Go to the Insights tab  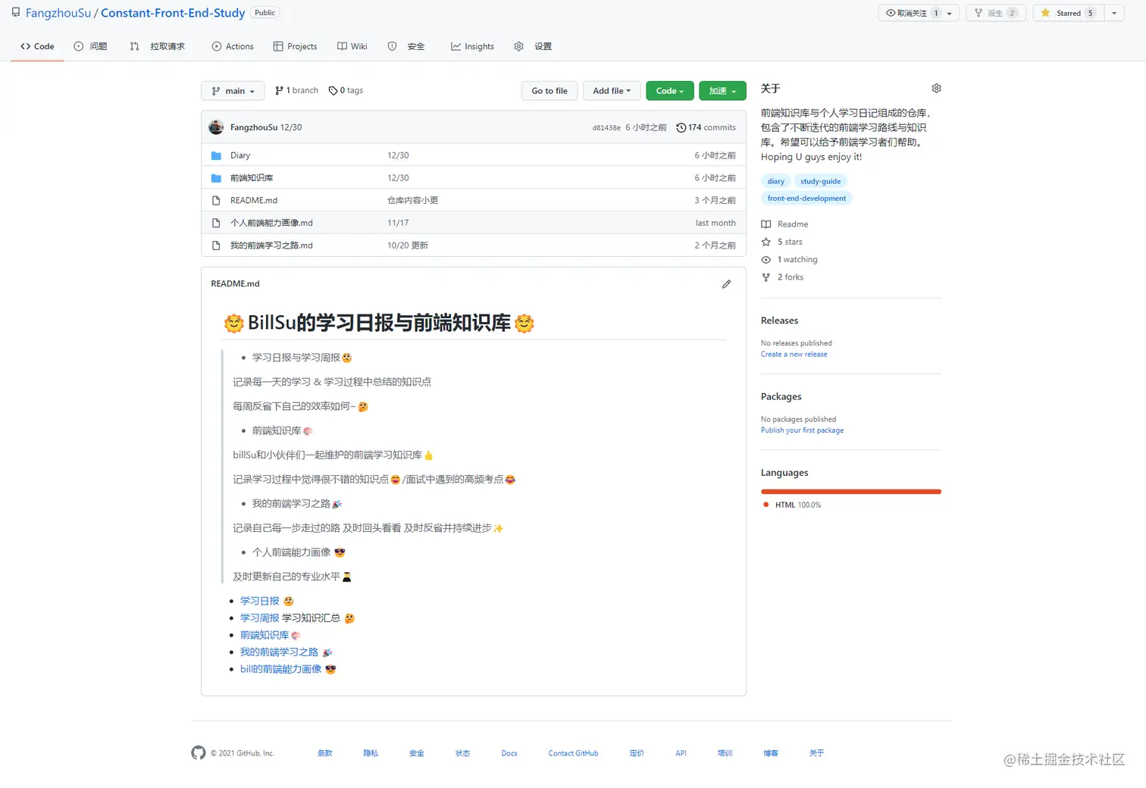coord(472,46)
